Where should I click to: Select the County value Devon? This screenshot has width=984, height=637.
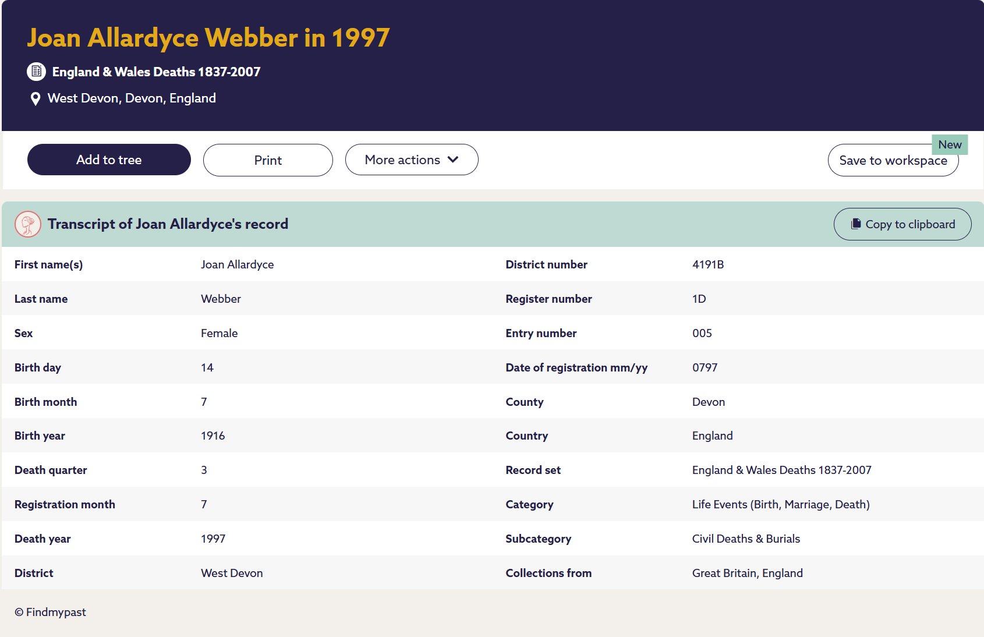click(708, 402)
